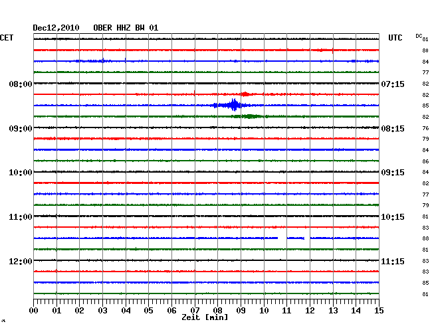Click the 03 minute tick label
This screenshot has height=328, width=432.
point(102,310)
